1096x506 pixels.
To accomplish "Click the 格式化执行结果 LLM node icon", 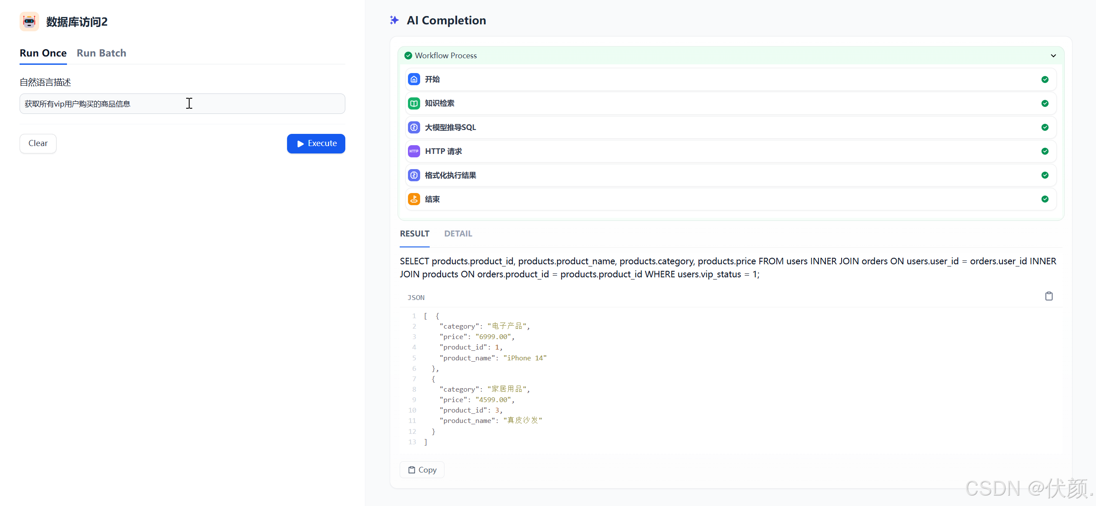I will pos(414,175).
